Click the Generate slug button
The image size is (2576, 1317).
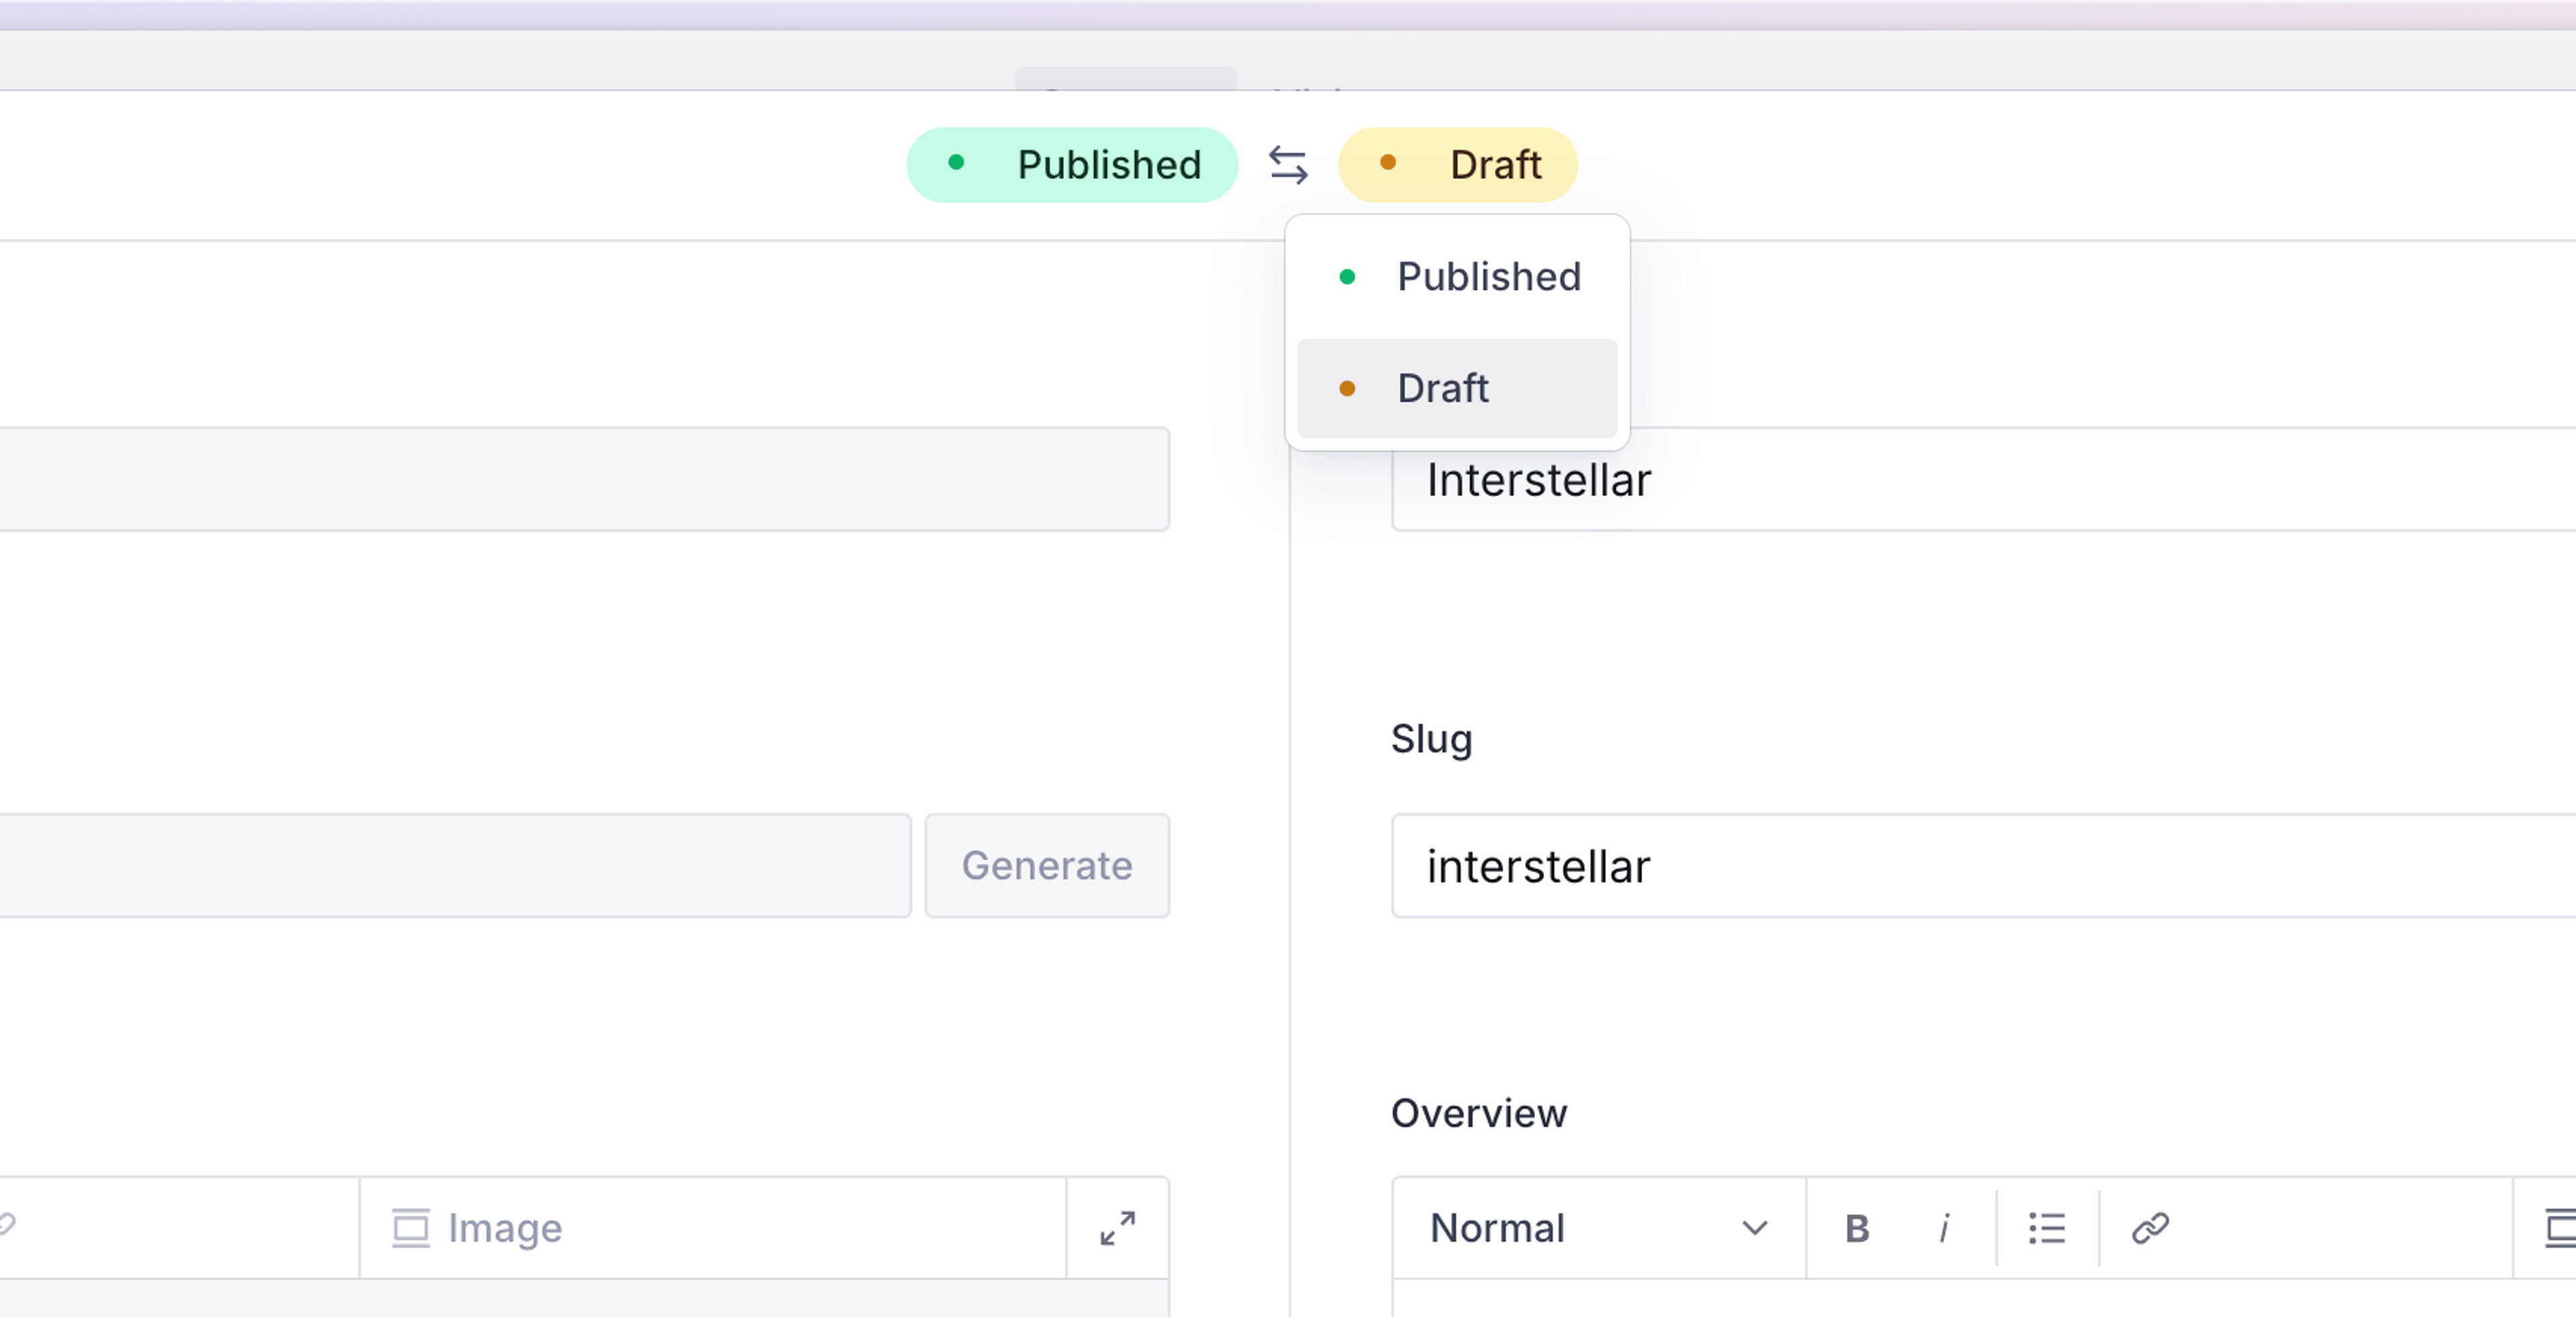point(1047,866)
